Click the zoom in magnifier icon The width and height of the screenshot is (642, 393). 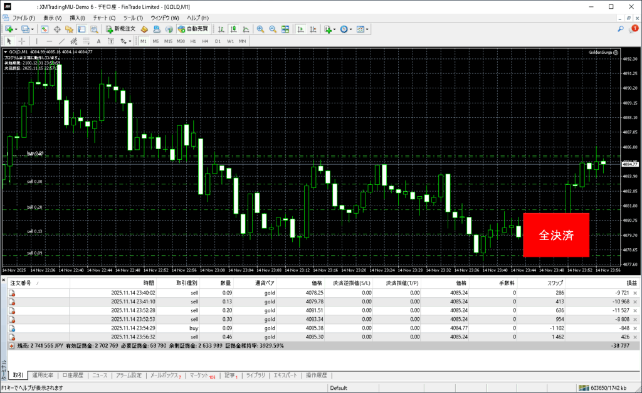click(x=260, y=29)
